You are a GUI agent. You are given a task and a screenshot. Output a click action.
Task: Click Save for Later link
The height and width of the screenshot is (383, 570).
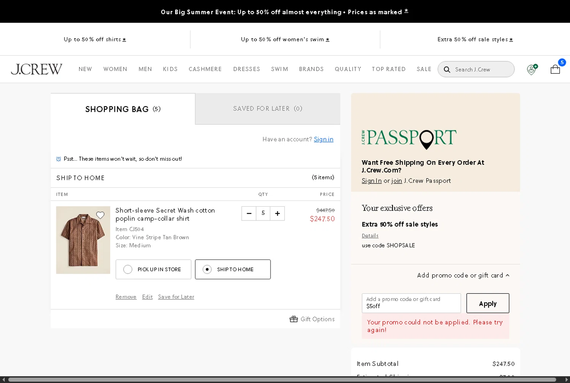176,297
